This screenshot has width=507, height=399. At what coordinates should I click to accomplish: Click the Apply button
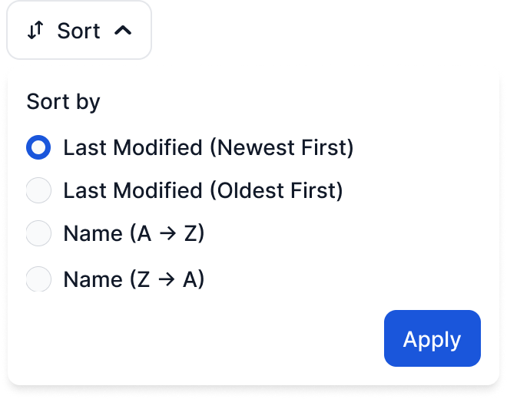click(432, 338)
